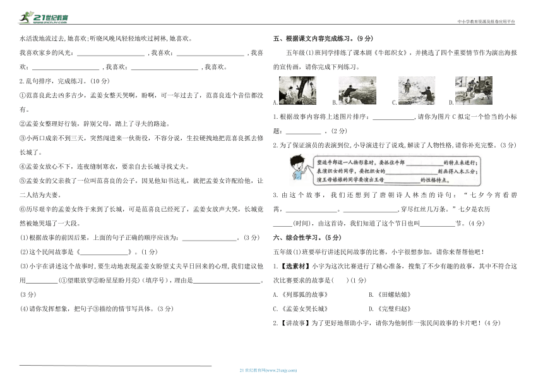Image resolution: width=543 pixels, height=384 pixels.
Task: Click the blank after 理由是
Action: click(227, 281)
